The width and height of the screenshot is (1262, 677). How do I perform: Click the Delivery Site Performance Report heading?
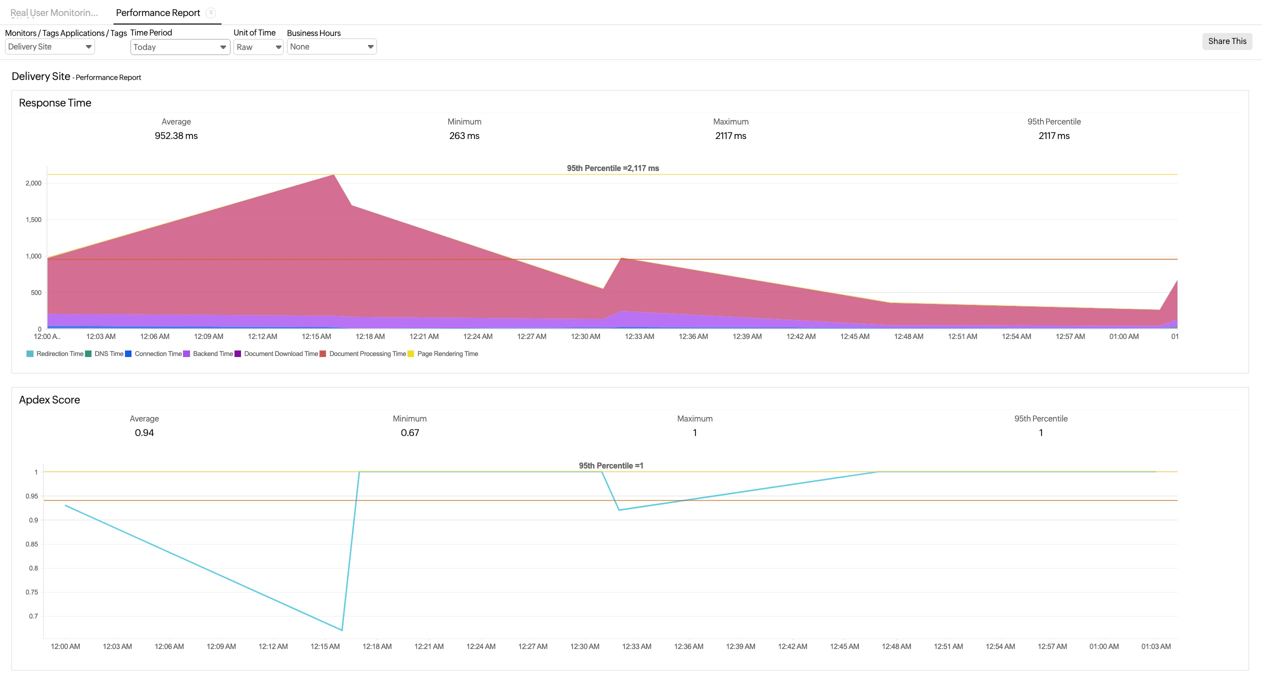76,76
